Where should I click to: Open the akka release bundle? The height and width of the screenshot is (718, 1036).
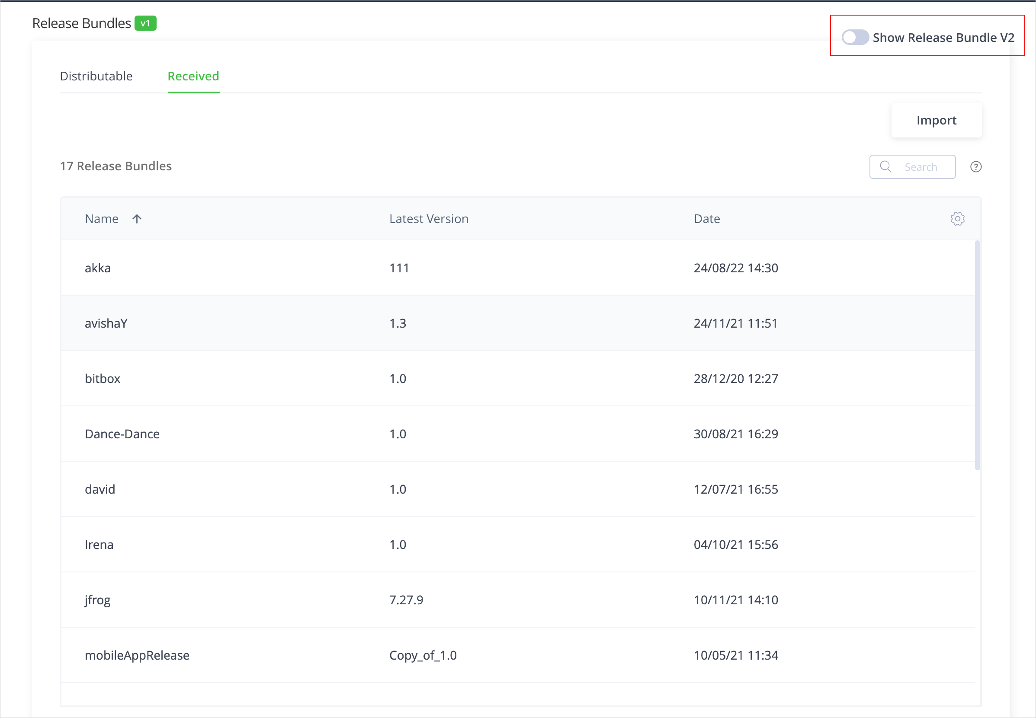[x=98, y=268]
